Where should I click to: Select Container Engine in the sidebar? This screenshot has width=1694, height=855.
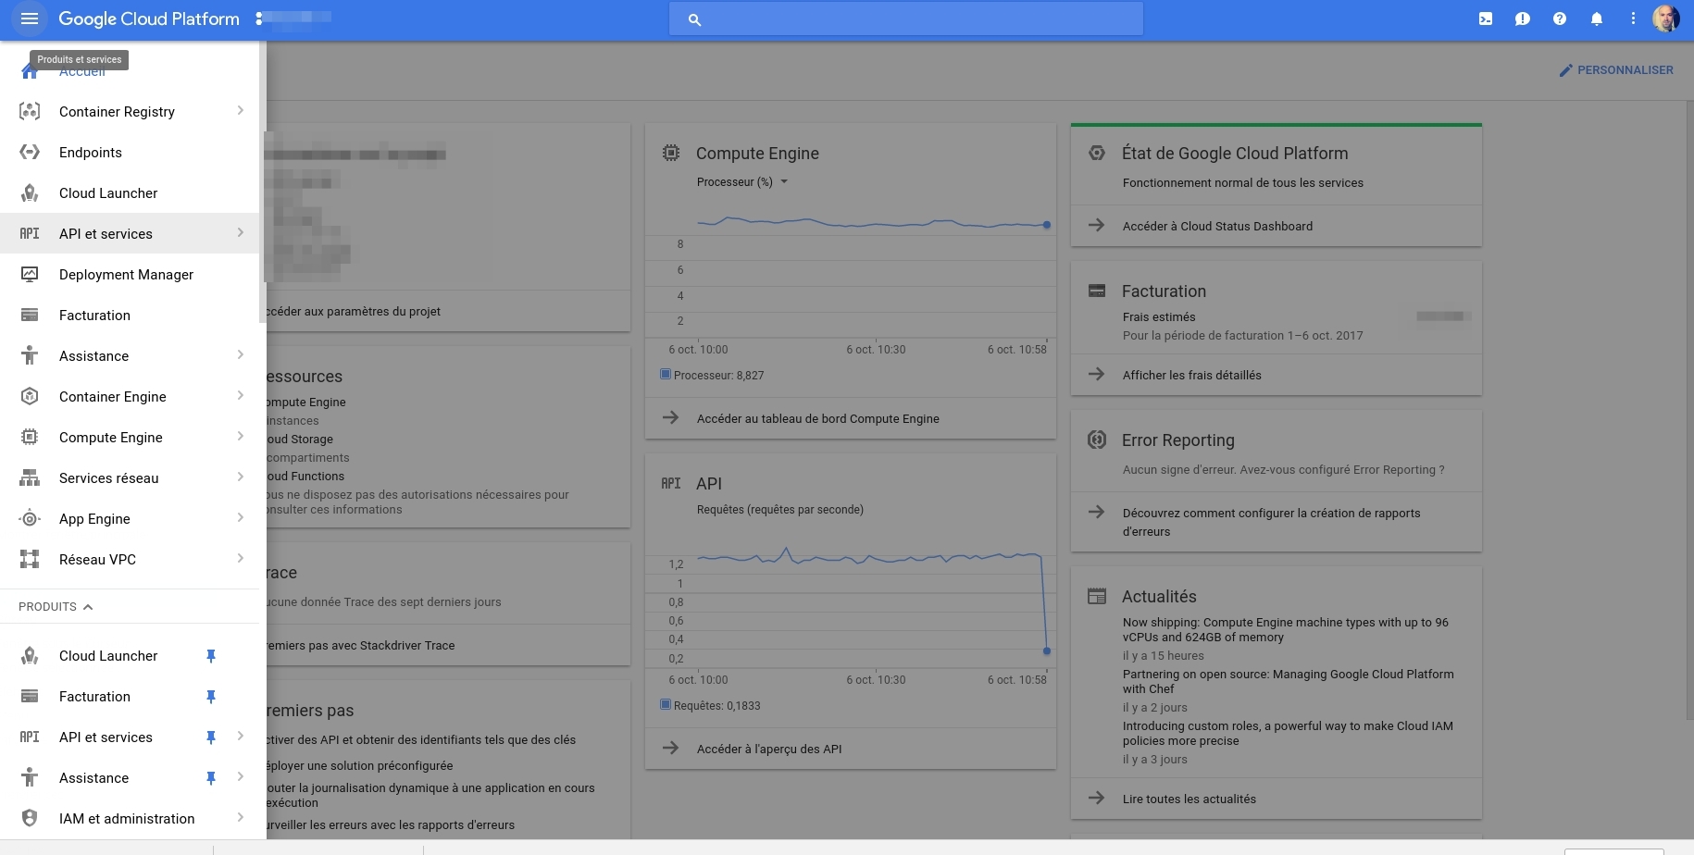pyautogui.click(x=130, y=396)
